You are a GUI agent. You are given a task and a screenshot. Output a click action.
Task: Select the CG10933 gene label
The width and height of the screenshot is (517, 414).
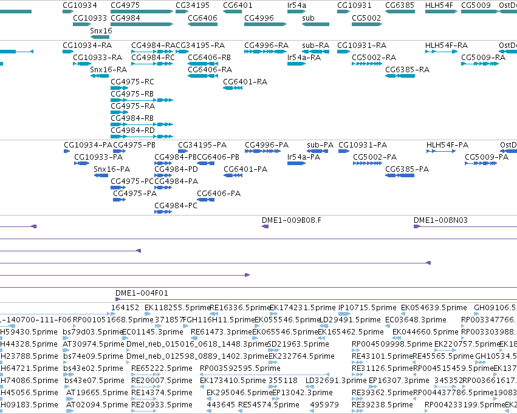pos(90,18)
